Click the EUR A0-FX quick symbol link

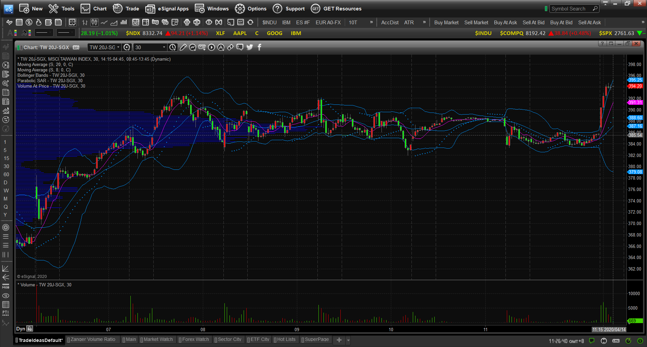[x=328, y=23]
